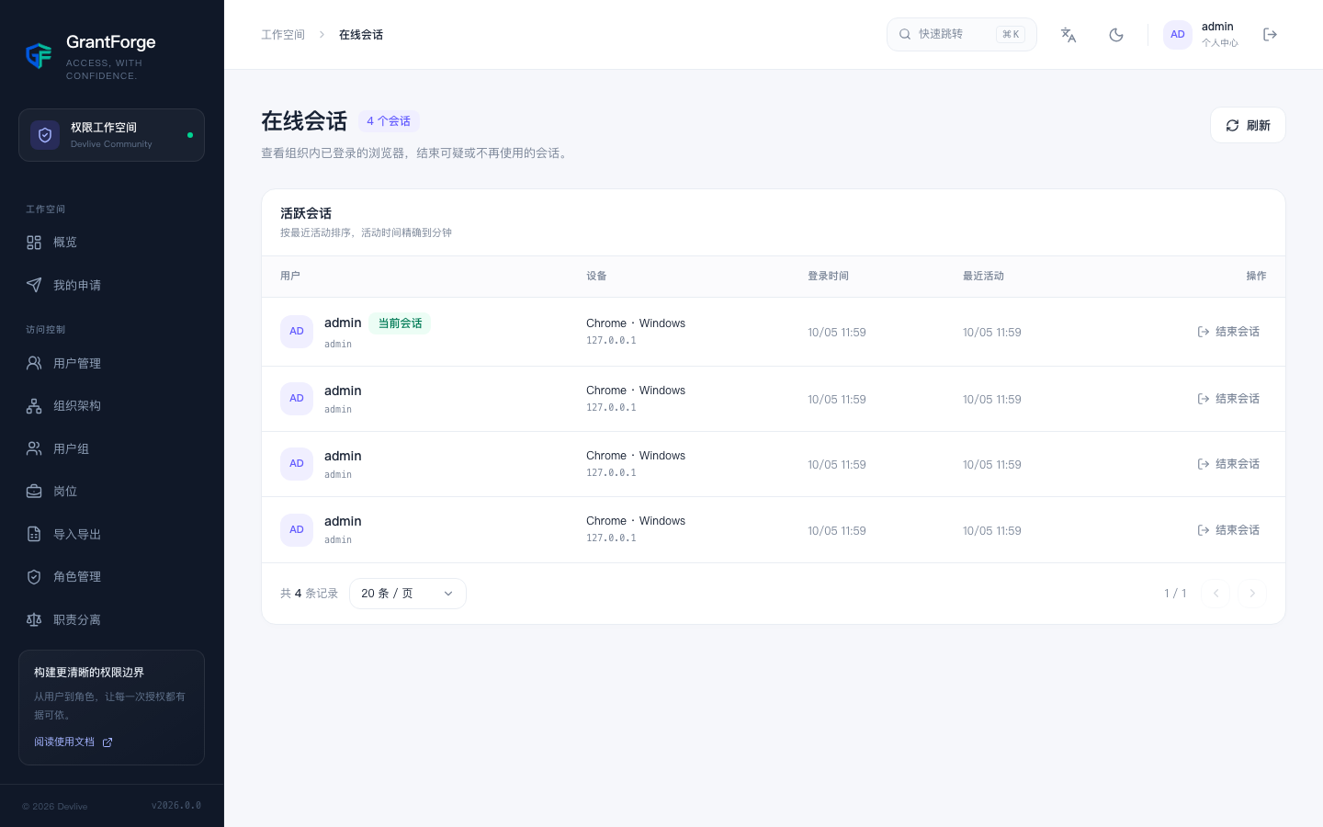
Task: Click the 共 4 条记录 total text
Action: pyautogui.click(x=309, y=594)
